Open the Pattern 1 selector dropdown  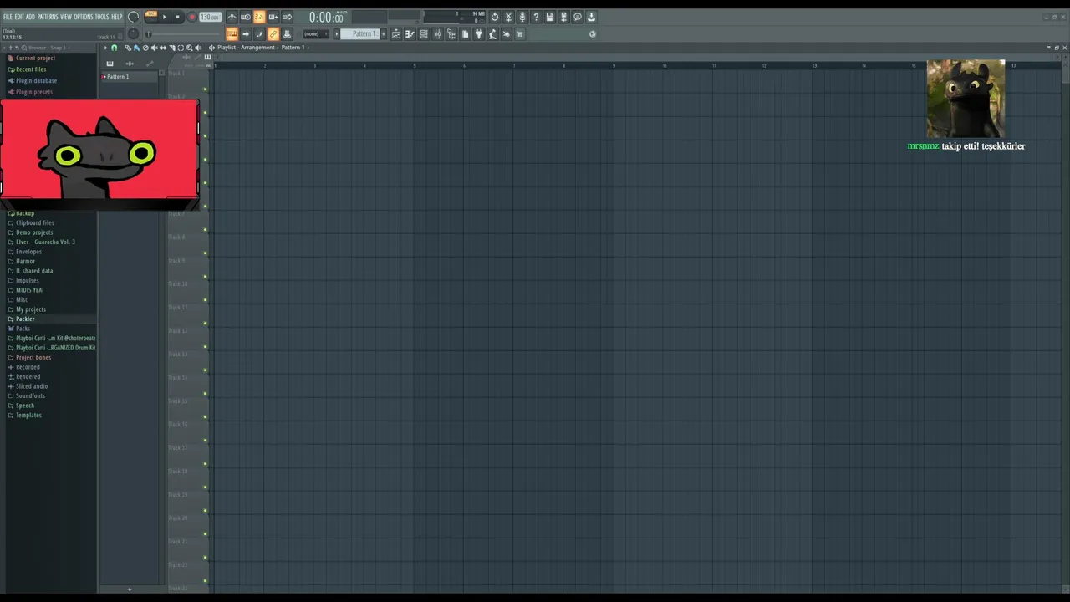[x=359, y=34]
